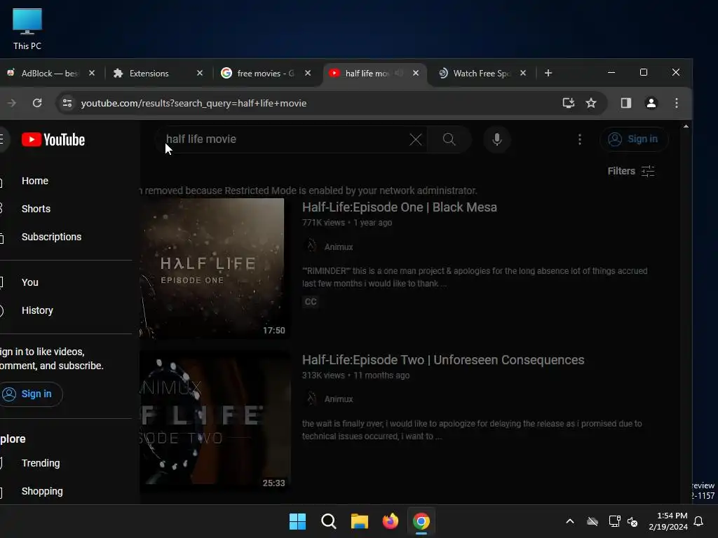This screenshot has height=538, width=718.
Task: Open the muted volume tray icon
Action: tap(632, 521)
